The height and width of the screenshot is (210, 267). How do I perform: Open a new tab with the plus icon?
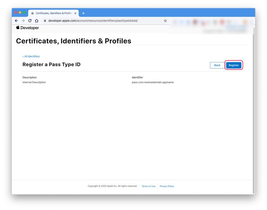83,13
